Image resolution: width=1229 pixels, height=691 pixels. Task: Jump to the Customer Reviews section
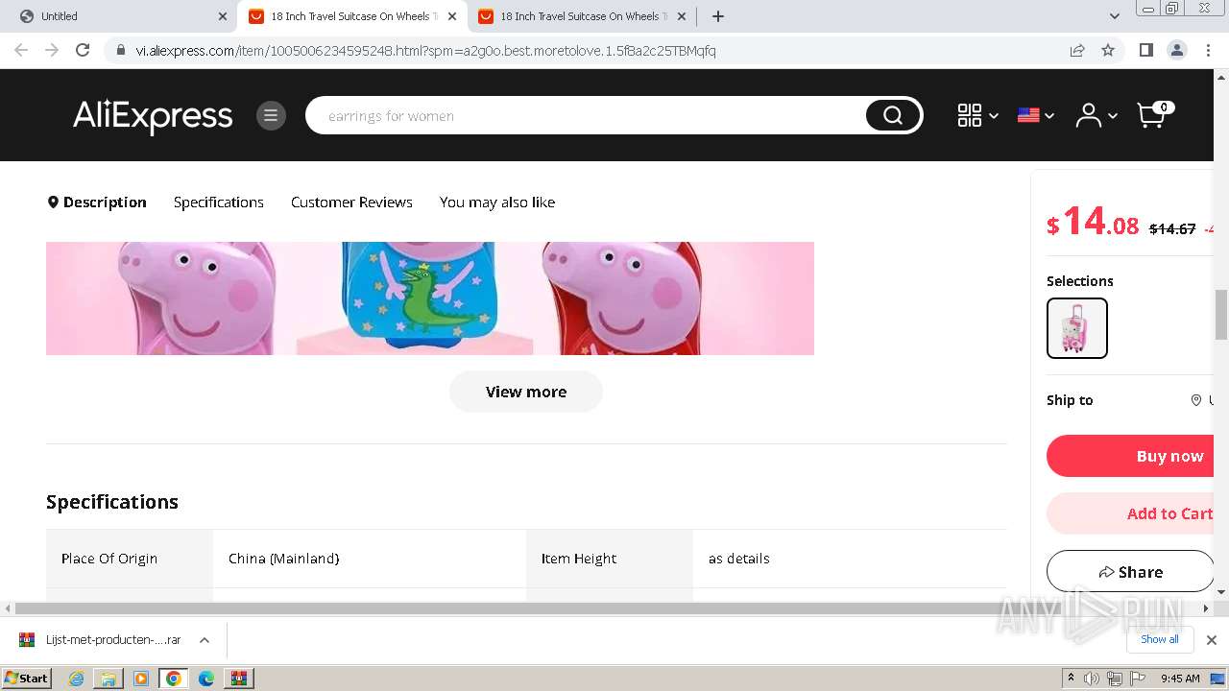pos(351,203)
